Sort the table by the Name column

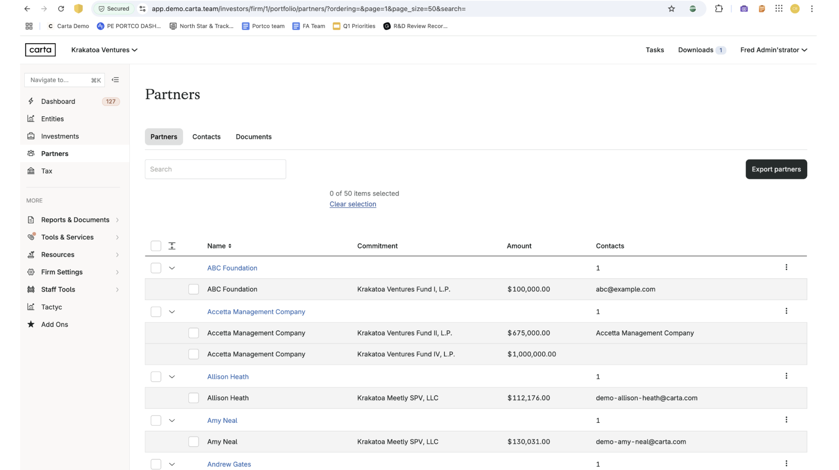pos(219,246)
